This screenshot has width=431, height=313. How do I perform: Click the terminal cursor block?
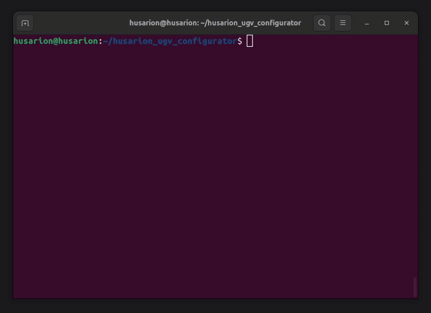[x=249, y=41]
